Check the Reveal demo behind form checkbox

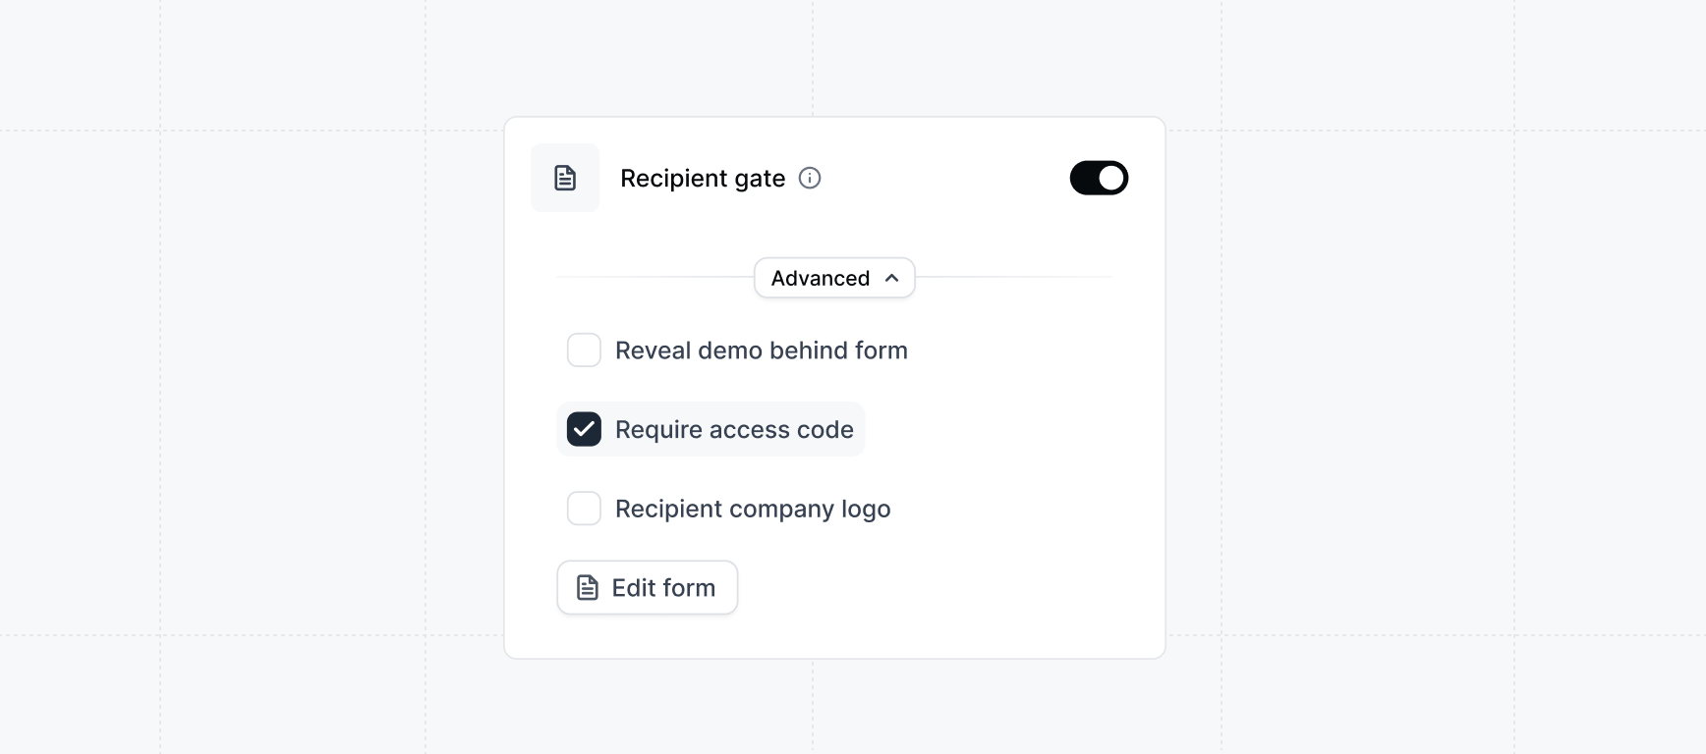584,350
